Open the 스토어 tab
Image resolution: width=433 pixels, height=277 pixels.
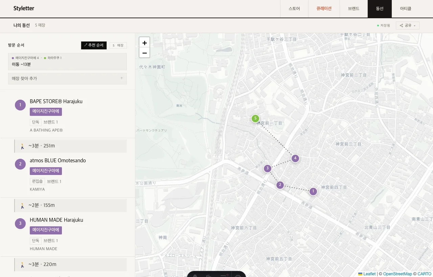294,9
